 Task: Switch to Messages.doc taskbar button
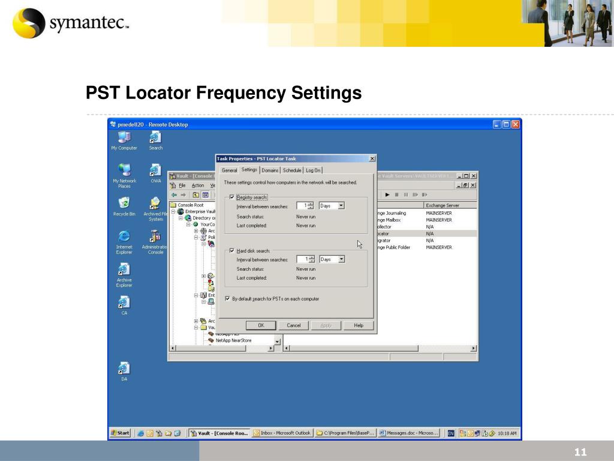click(x=408, y=433)
